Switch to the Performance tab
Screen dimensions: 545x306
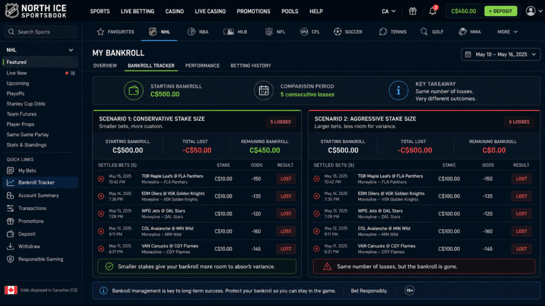[x=202, y=65]
